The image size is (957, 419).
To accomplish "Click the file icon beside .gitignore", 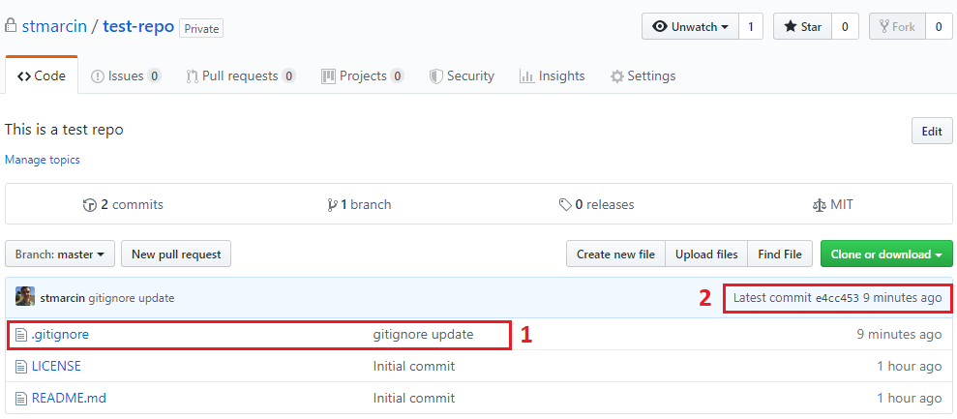I will coord(21,335).
